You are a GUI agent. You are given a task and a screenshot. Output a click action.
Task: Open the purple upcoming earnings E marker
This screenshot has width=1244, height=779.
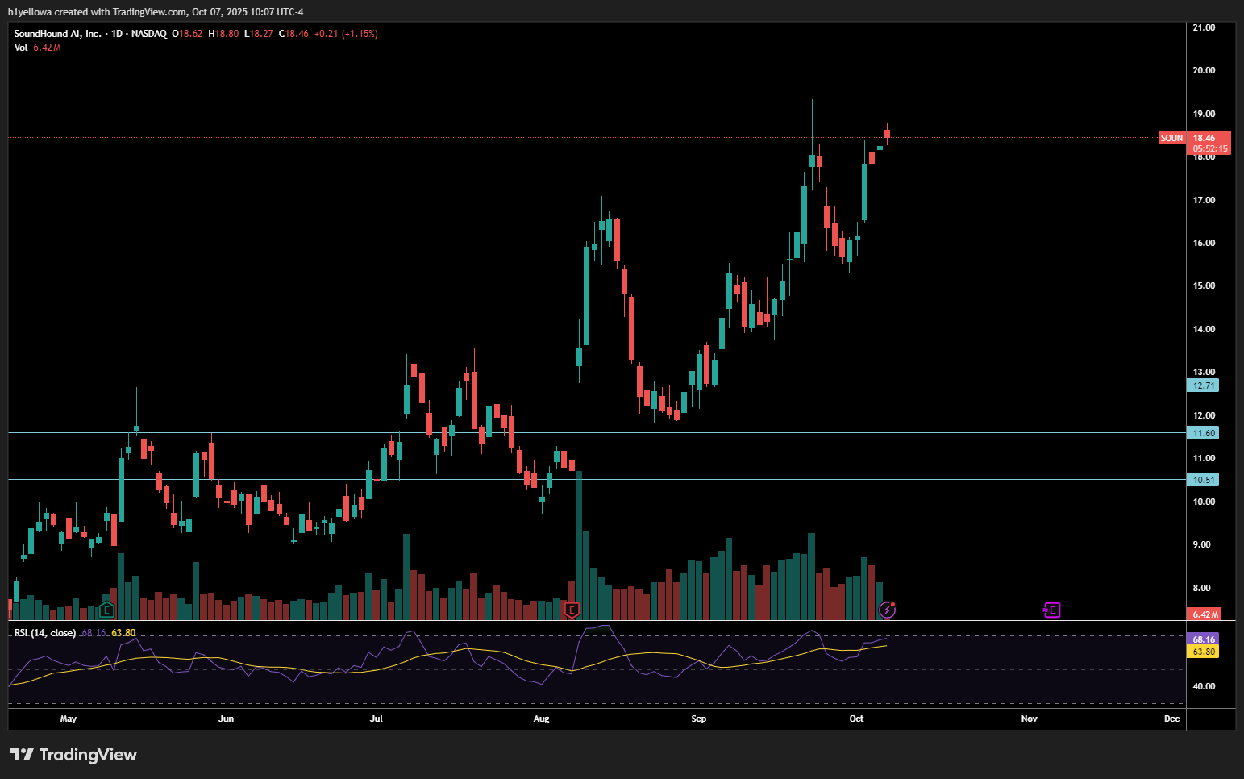(x=1051, y=610)
